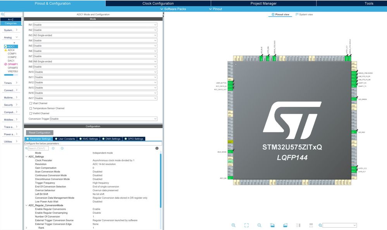Switch to the NVIC Settings tab

coord(89,139)
